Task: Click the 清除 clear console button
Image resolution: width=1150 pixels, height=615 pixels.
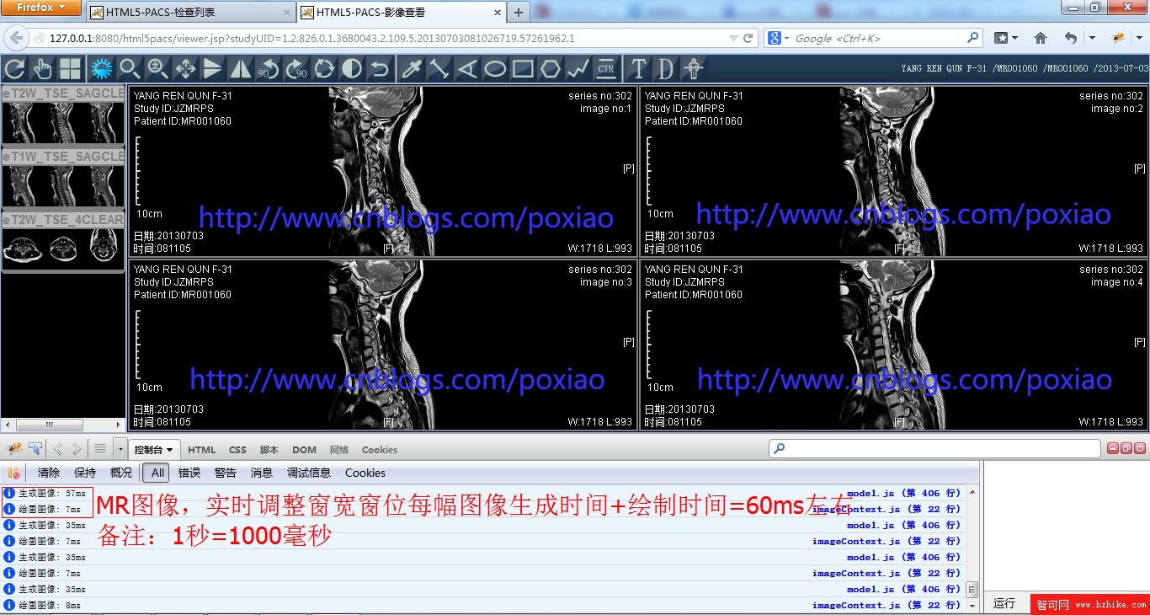Action: 49,473
